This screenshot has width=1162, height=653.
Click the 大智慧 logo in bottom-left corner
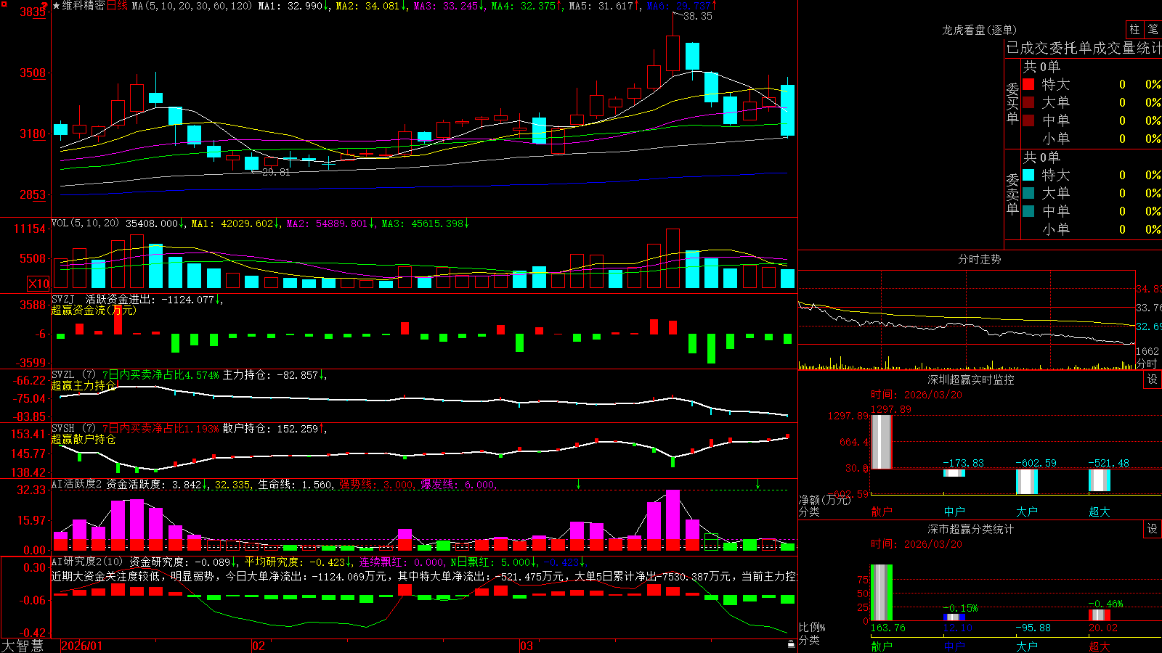click(23, 646)
